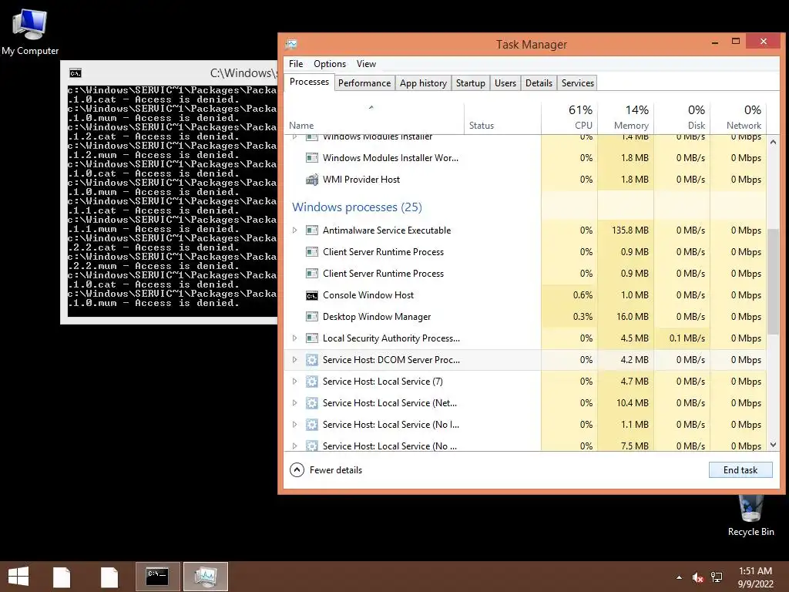
Task: Minimize the Task Manager window
Action: click(715, 42)
